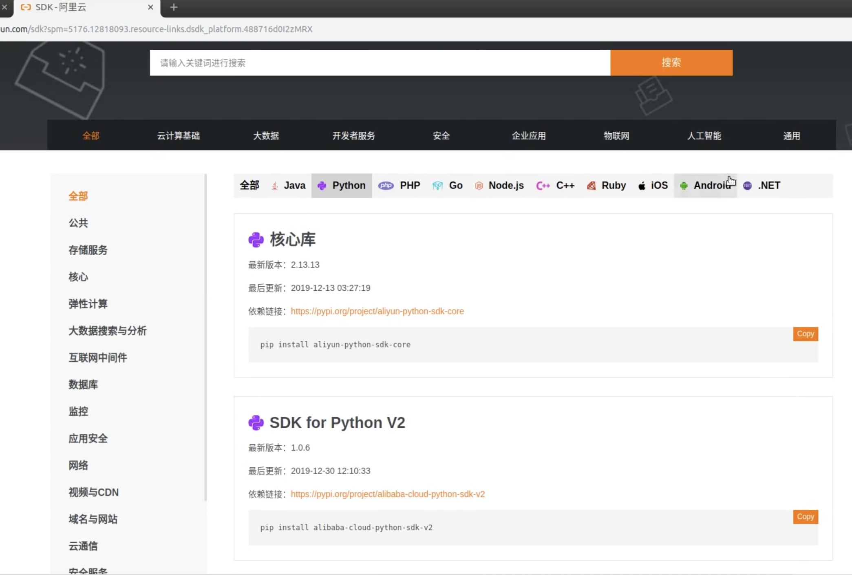Select the Python language filter
This screenshot has width=852, height=575.
[x=342, y=186]
